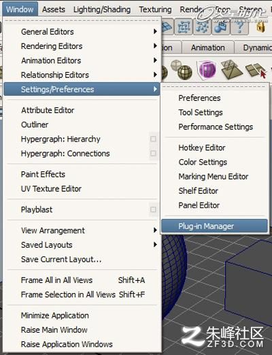
Task: Open the Lighting/Shading menu
Action: tap(102, 10)
